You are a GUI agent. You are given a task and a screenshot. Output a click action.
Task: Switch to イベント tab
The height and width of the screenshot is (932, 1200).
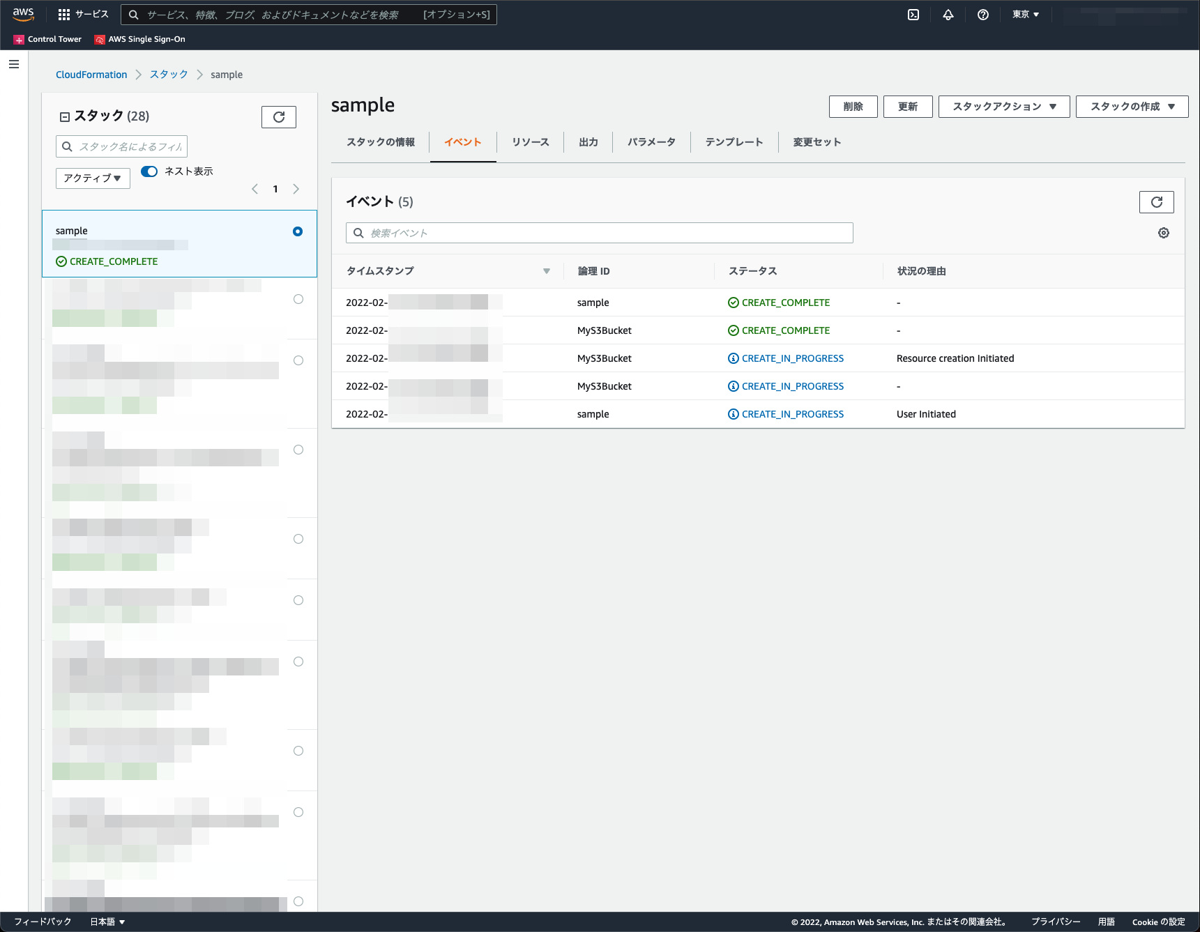(463, 142)
